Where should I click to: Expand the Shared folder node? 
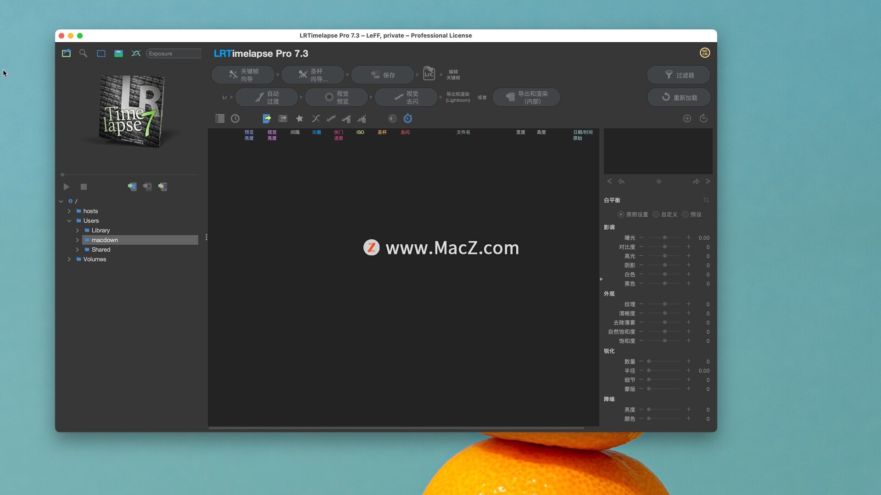[x=78, y=249]
